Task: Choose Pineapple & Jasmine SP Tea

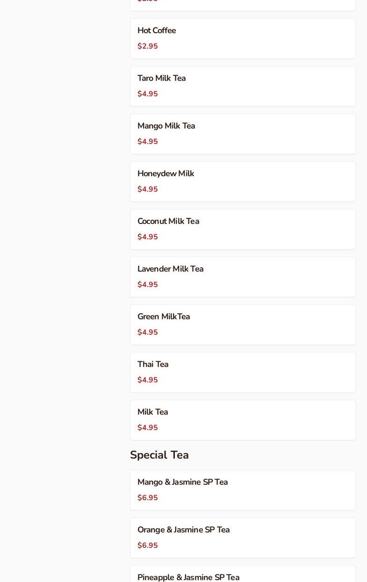Action: click(x=188, y=577)
